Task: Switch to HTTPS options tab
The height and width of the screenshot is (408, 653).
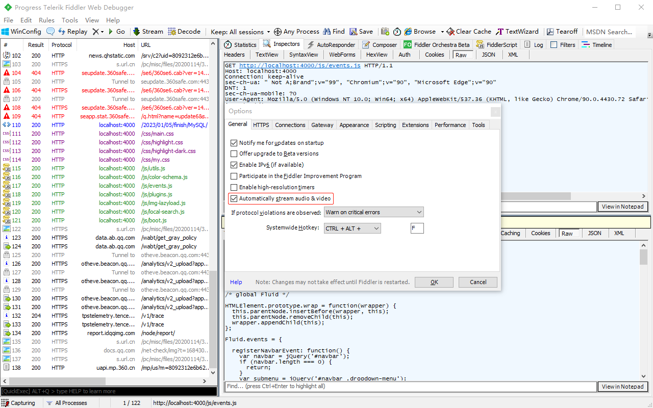Action: pos(261,125)
